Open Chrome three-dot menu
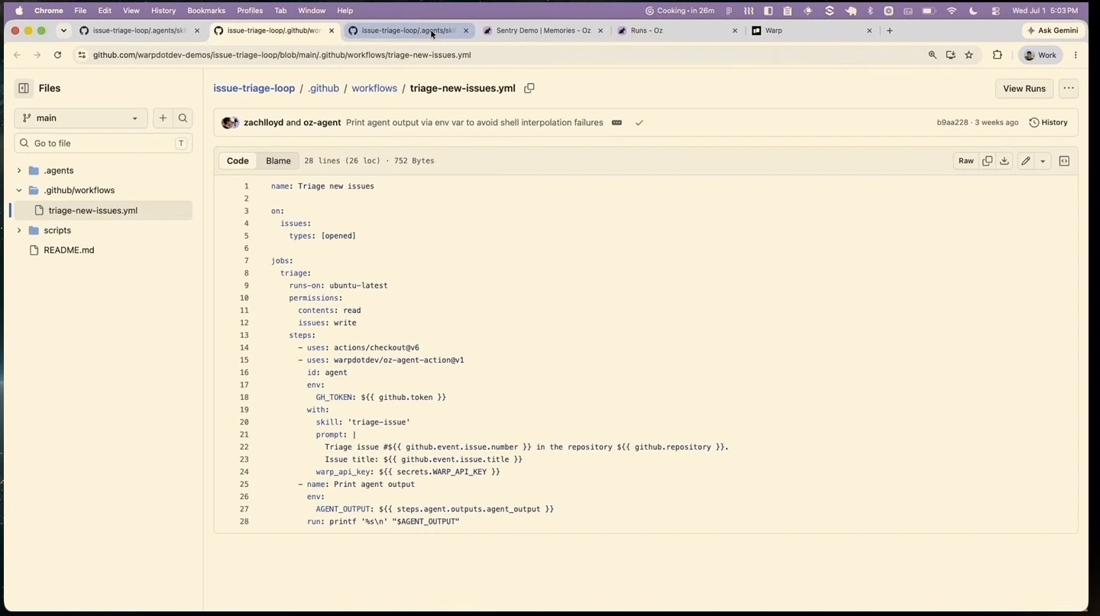This screenshot has height=616, width=1100. pos(1076,55)
